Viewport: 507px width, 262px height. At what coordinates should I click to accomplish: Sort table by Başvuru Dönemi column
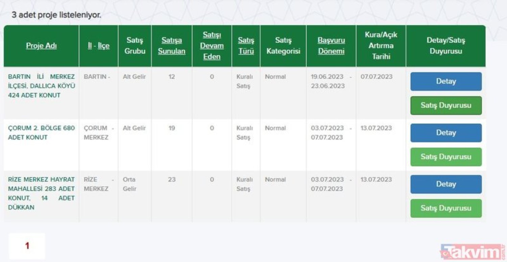point(331,46)
